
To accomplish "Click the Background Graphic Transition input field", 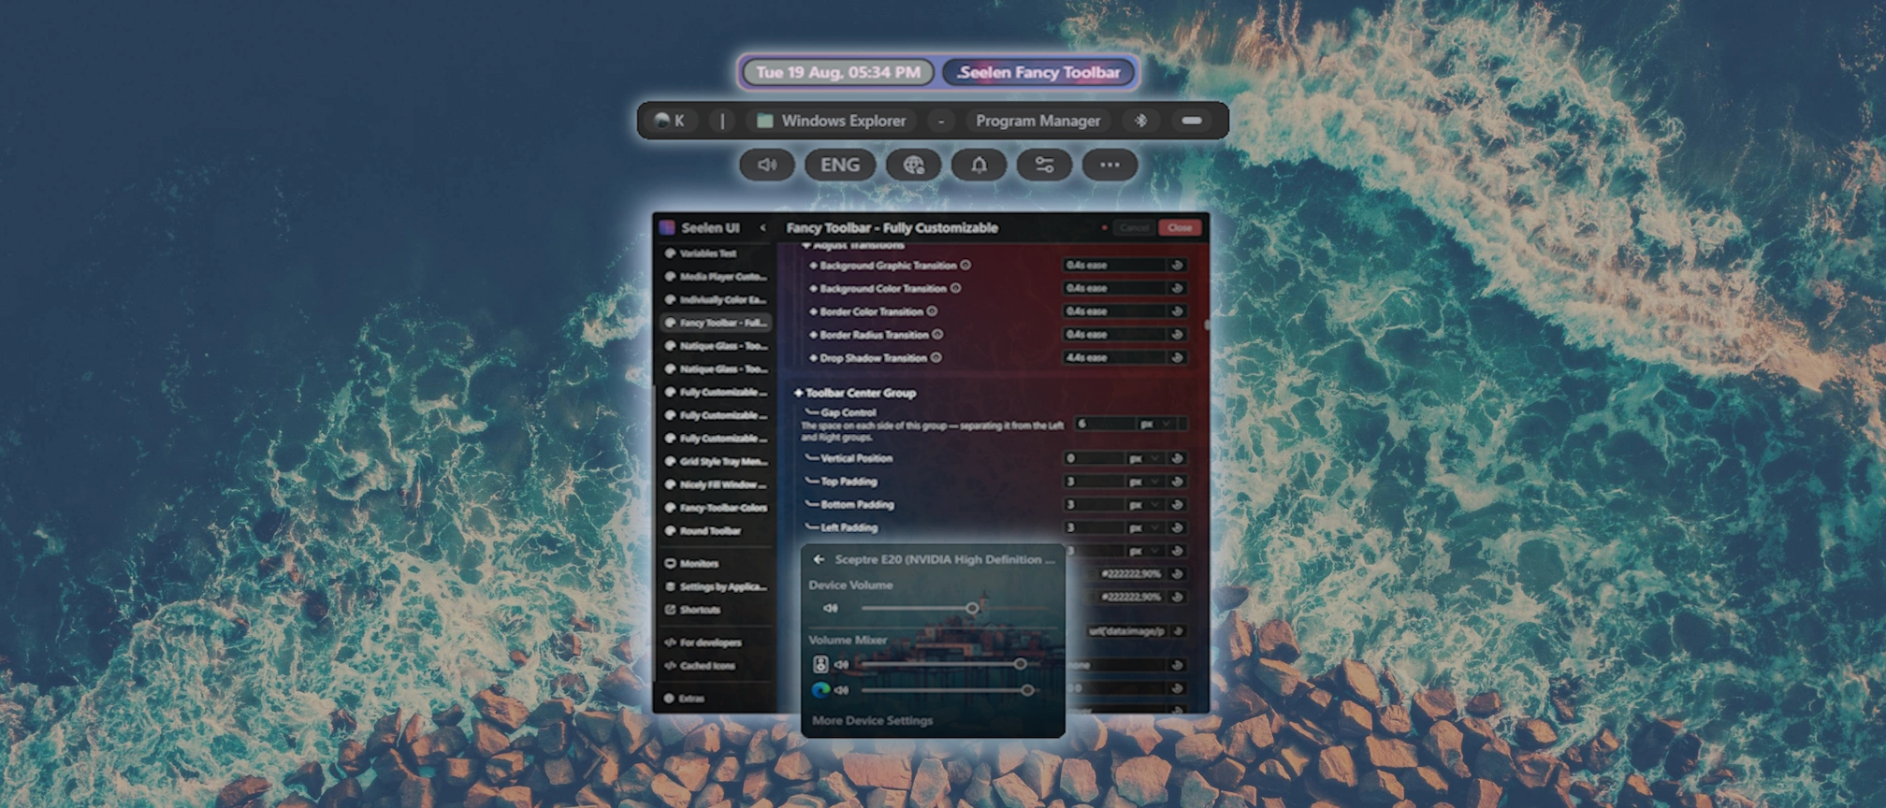I will tap(1114, 266).
